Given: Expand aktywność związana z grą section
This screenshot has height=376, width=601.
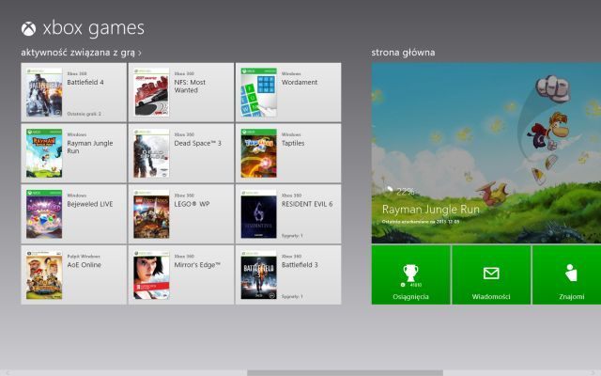Looking at the screenshot, I should 82,53.
